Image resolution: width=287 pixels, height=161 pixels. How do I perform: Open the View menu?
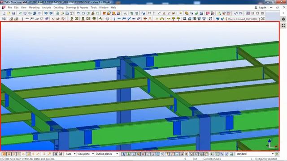(x=23, y=8)
